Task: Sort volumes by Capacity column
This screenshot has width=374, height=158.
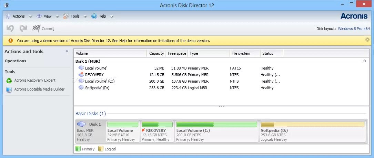Action: pos(155,53)
